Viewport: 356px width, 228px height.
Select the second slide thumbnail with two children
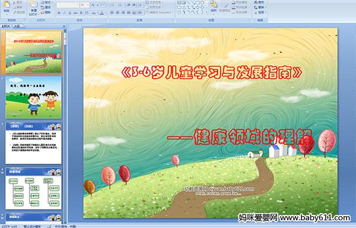34,98
